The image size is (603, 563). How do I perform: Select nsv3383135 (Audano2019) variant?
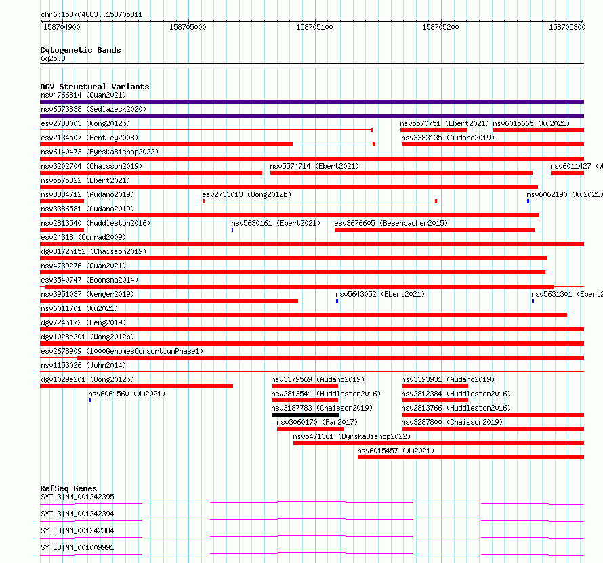point(448,138)
